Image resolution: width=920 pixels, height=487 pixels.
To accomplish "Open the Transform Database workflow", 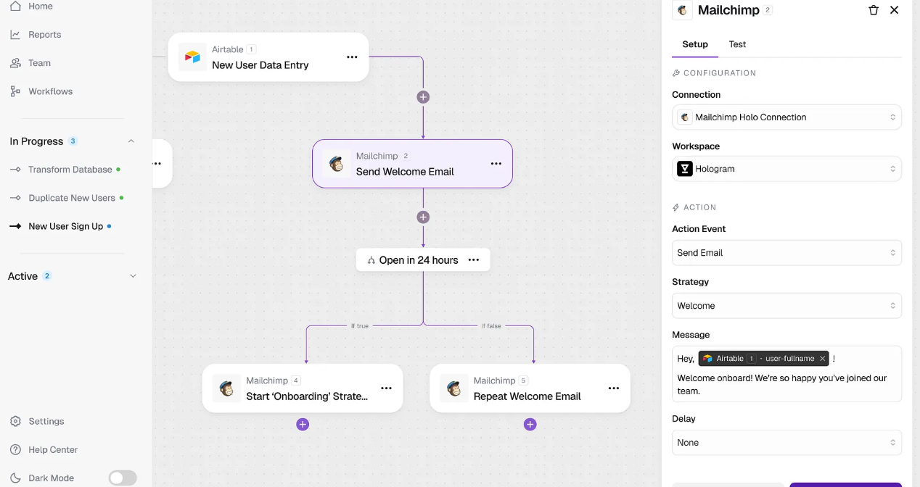I will coord(70,170).
